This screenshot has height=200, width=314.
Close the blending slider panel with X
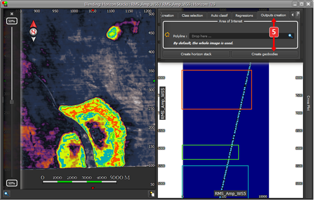tap(12, 14)
